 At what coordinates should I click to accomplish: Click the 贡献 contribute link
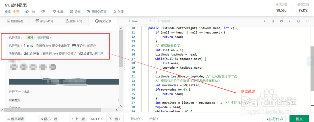pyautogui.click(x=152, y=119)
